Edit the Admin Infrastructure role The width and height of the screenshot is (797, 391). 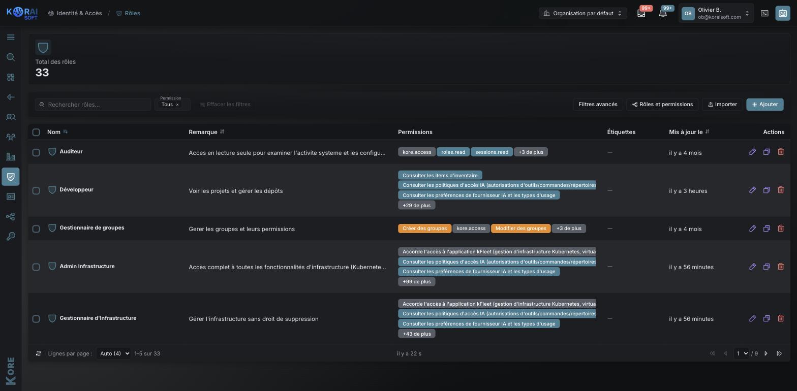[752, 267]
